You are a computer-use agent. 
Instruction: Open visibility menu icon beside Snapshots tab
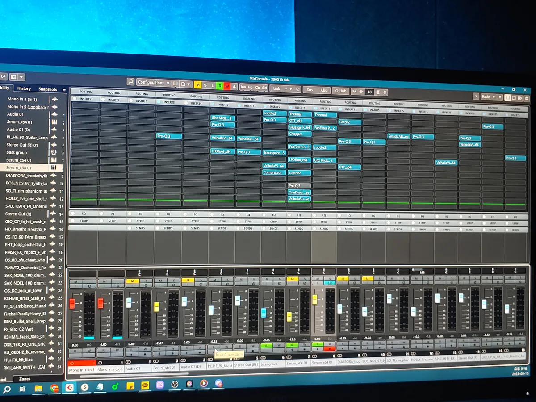tap(63, 90)
